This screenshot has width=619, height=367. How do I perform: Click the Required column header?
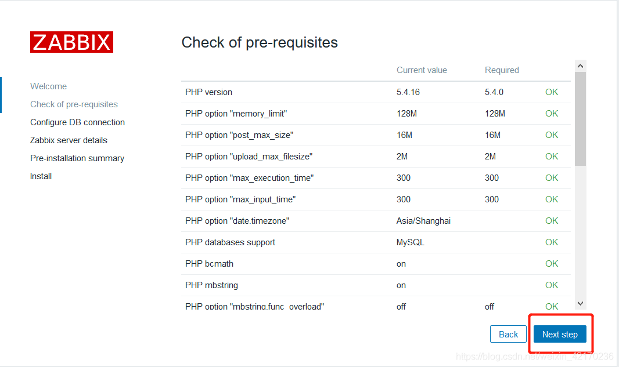click(502, 70)
